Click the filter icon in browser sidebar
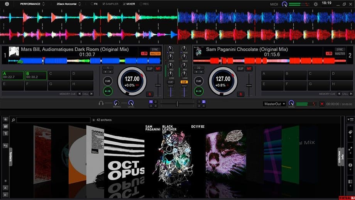Viewport: 355px width, 200px height. (5, 134)
